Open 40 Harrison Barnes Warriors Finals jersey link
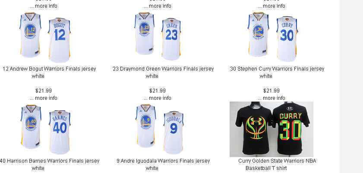 point(49,164)
